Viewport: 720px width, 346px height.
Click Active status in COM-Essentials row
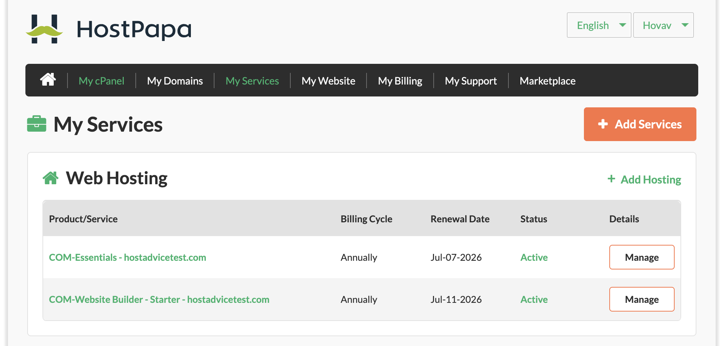pos(534,258)
